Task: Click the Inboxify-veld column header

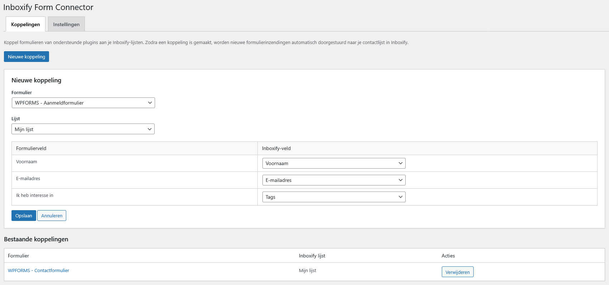Action: 276,148
